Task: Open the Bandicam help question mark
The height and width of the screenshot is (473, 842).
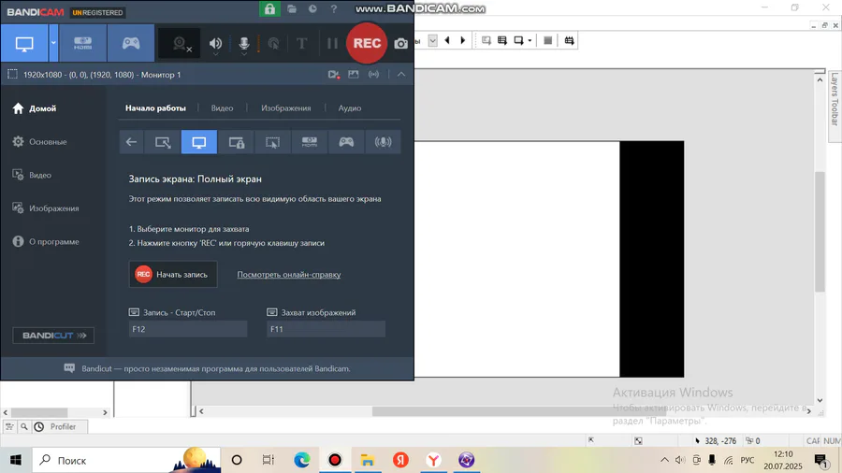Action: [333, 9]
